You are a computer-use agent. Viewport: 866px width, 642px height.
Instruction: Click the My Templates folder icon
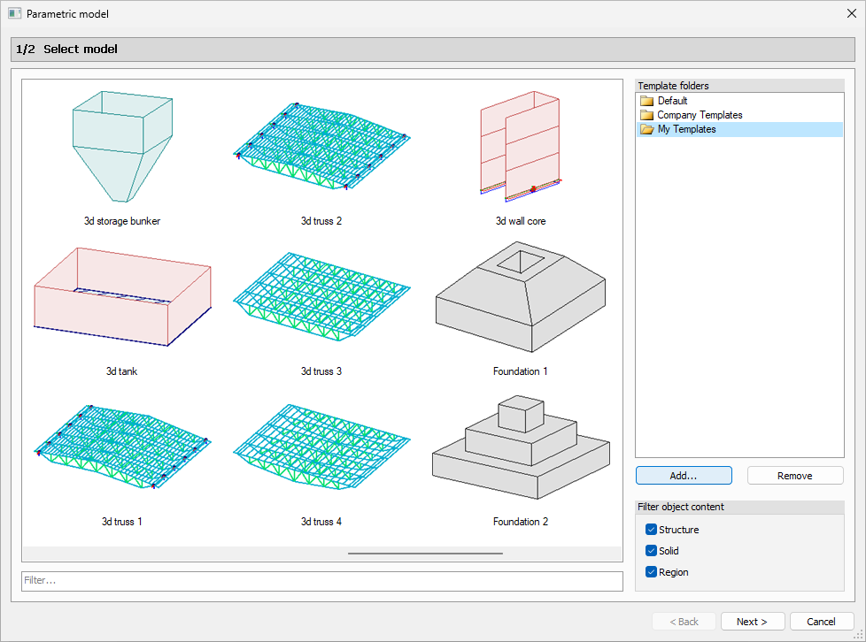[x=647, y=129]
